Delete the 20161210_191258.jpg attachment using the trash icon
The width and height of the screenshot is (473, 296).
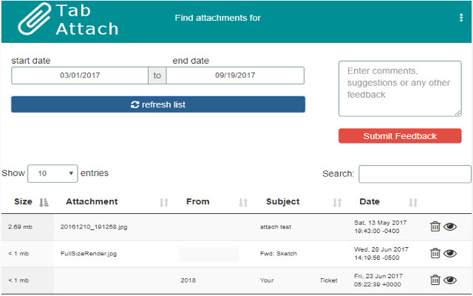click(435, 226)
